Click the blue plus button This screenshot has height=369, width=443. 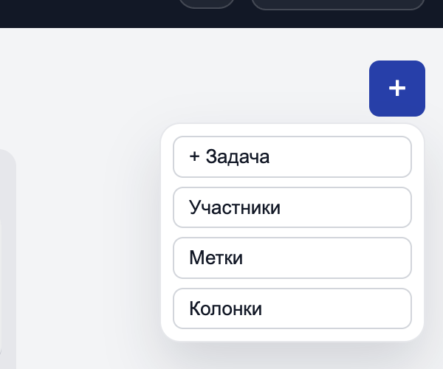coord(397,89)
